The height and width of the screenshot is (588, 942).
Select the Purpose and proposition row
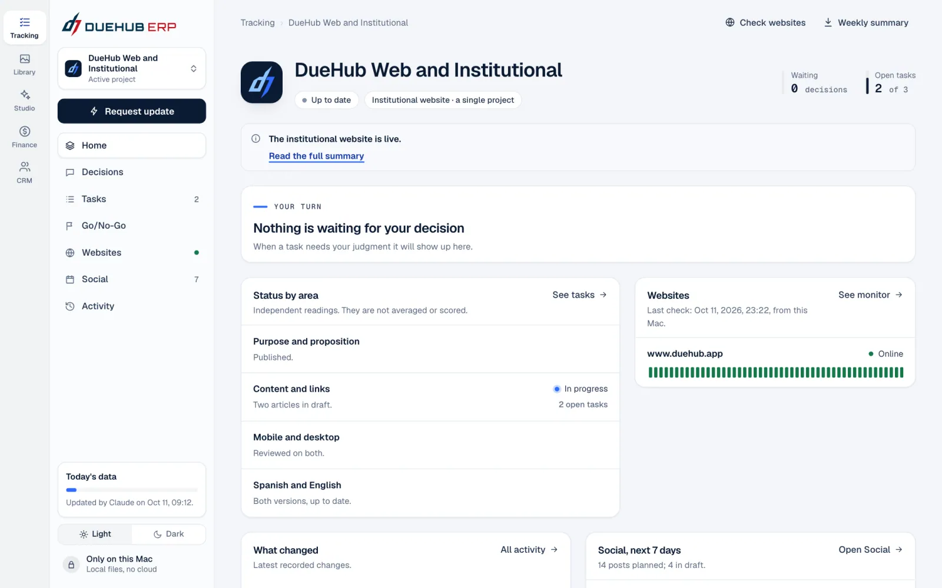[430, 349]
